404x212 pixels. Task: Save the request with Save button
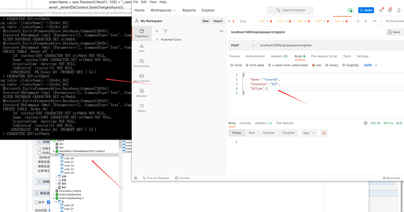pyautogui.click(x=394, y=32)
